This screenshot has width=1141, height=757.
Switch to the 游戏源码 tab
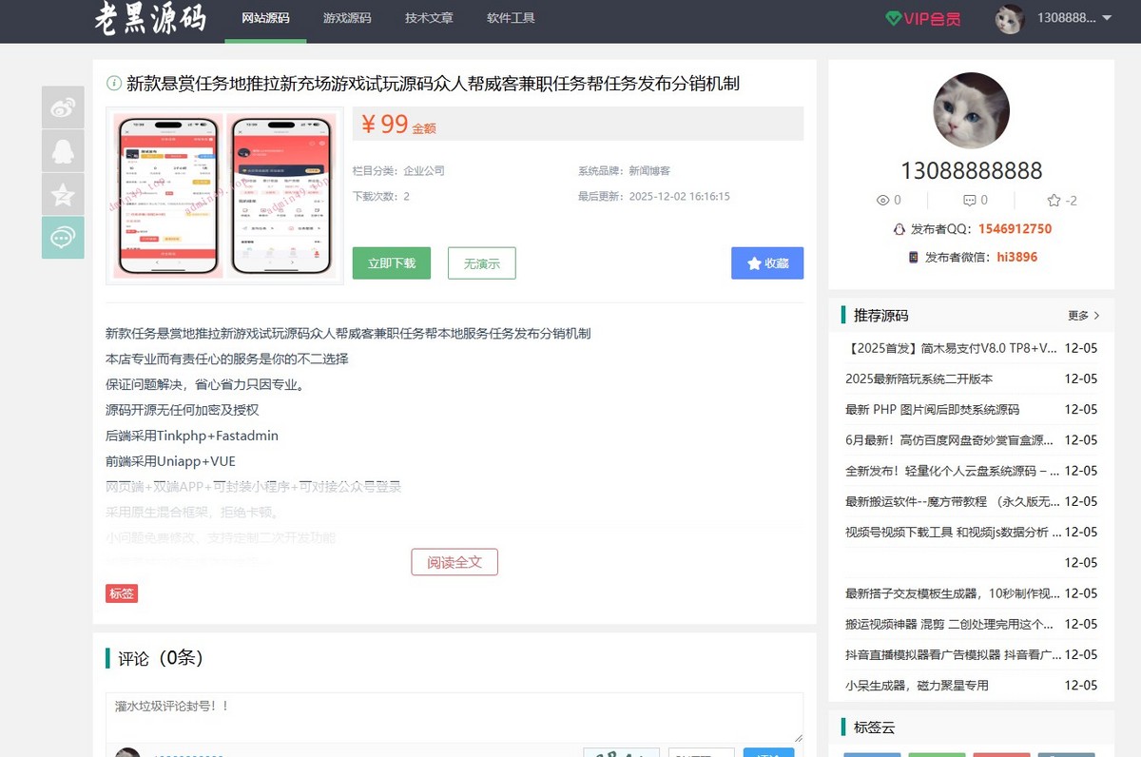346,17
